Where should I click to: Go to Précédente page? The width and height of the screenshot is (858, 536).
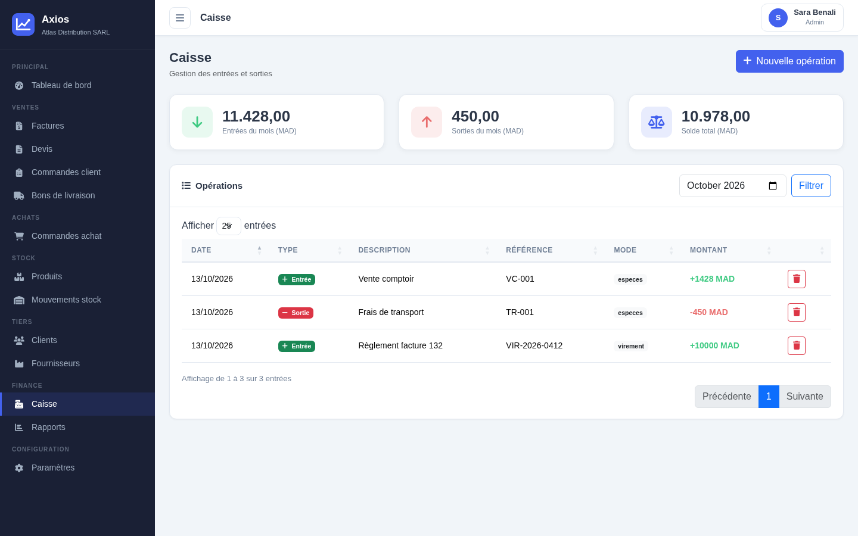tap(726, 397)
